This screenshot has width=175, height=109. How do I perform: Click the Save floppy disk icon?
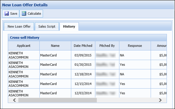point(7,14)
